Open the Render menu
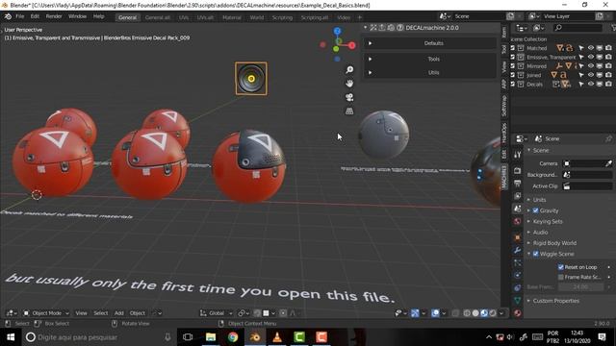 point(54,16)
